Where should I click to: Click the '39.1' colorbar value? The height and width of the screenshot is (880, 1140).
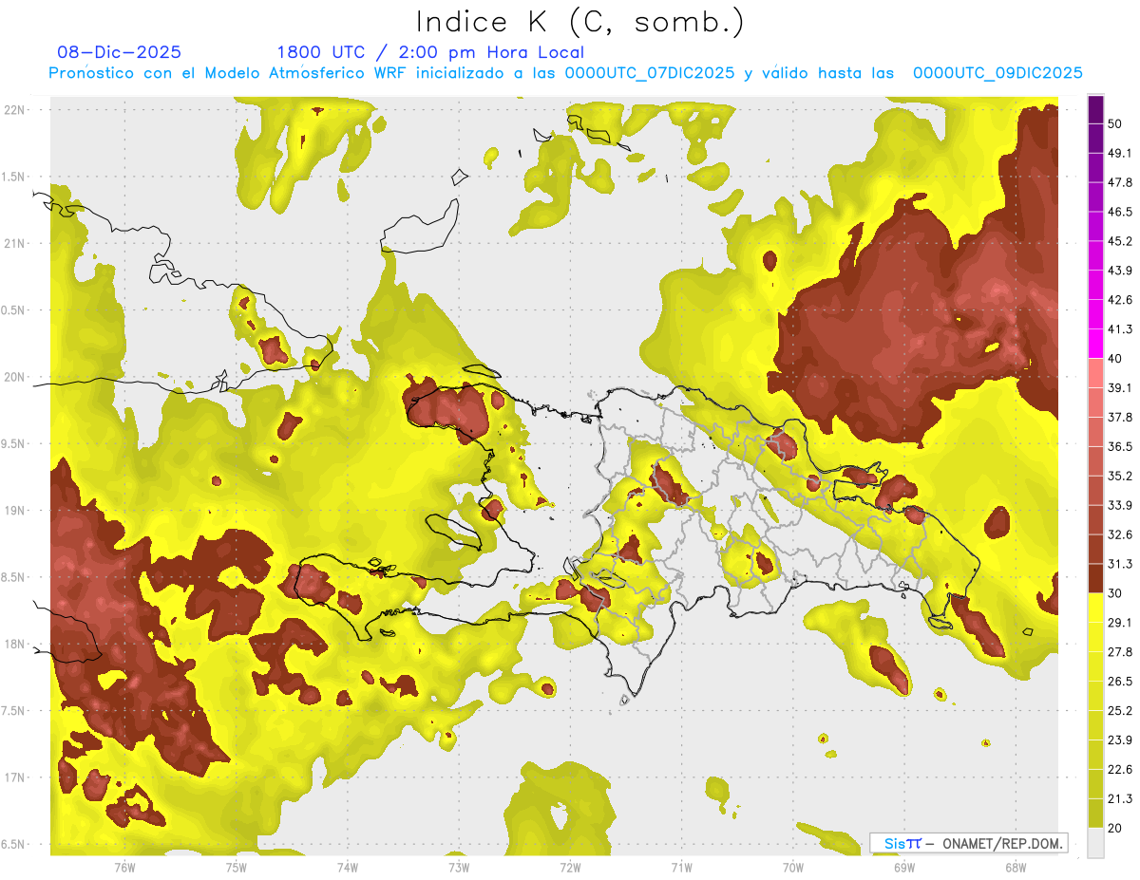(1120, 387)
